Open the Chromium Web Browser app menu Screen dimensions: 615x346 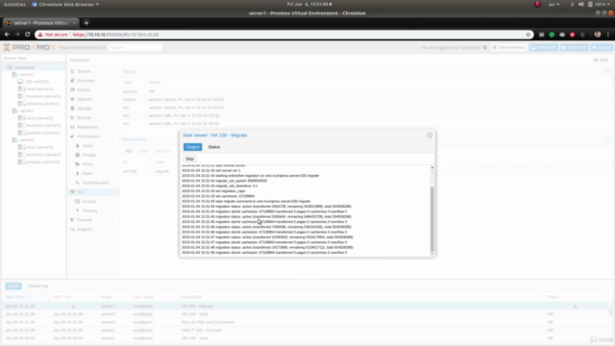pyautogui.click(x=65, y=4)
